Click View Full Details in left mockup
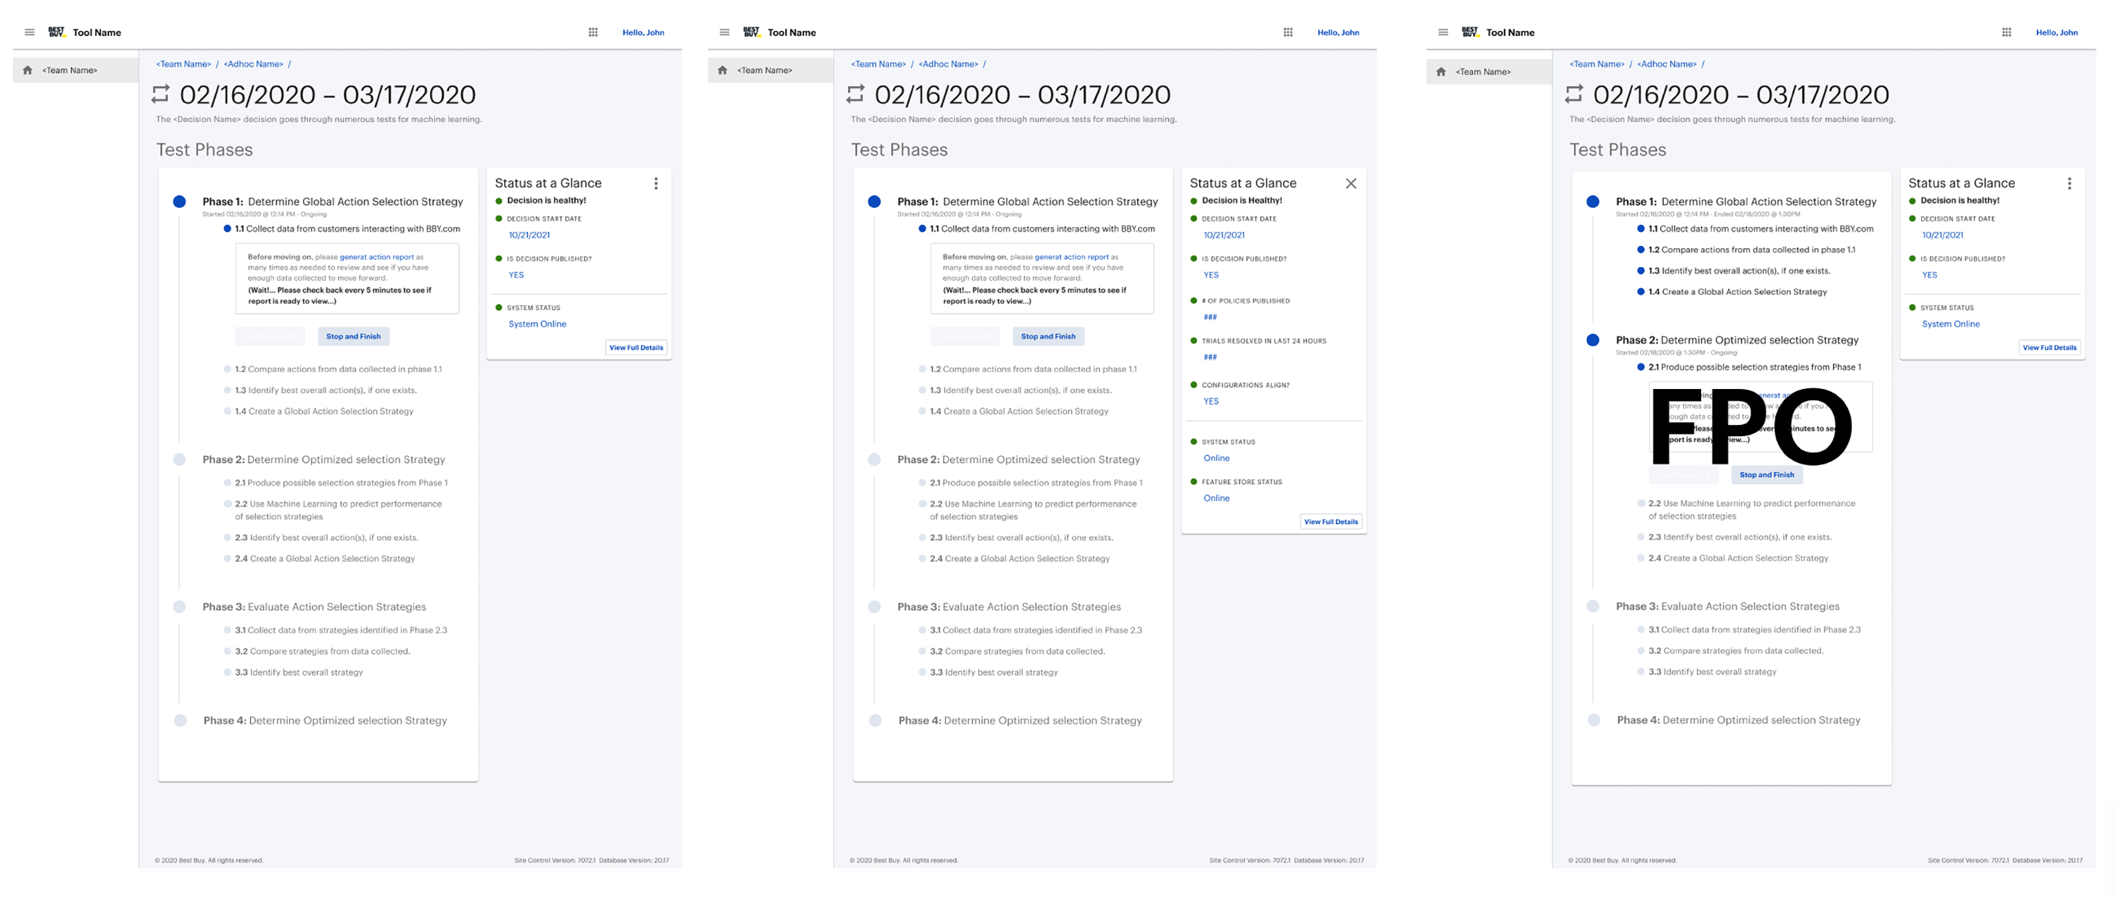The image size is (2115, 897). (637, 348)
